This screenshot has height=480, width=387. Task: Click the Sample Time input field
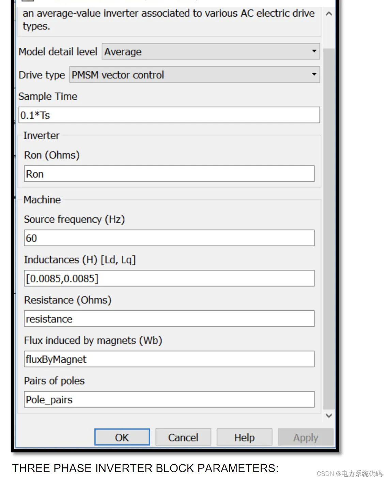169,115
